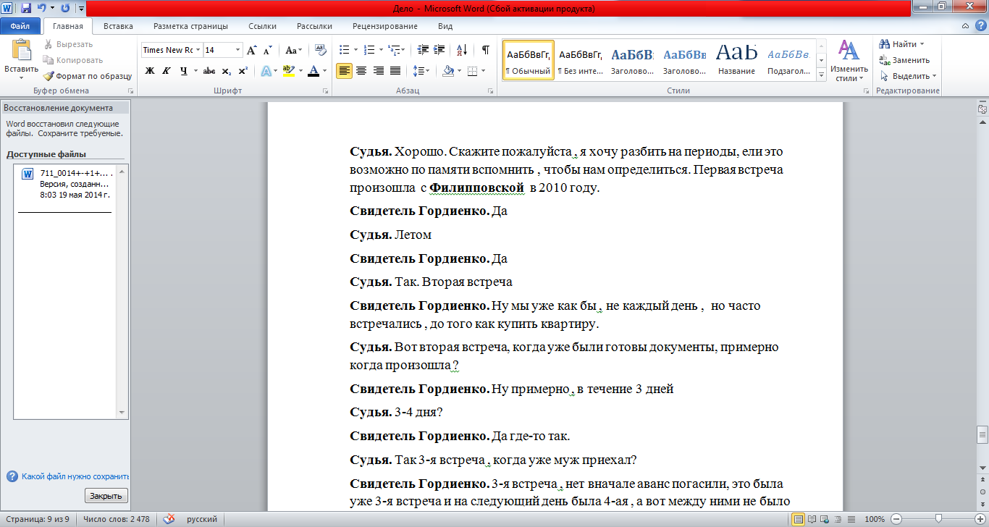The width and height of the screenshot is (989, 527).
Task: Toggle underline Ч formatting
Action: click(x=183, y=70)
